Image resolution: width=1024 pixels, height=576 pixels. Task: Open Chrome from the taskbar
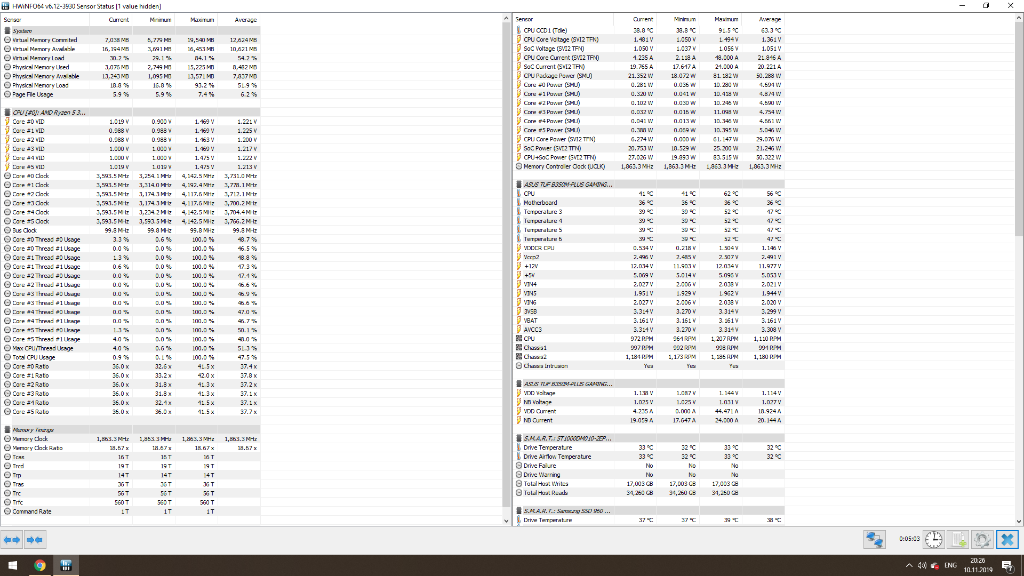tap(40, 565)
